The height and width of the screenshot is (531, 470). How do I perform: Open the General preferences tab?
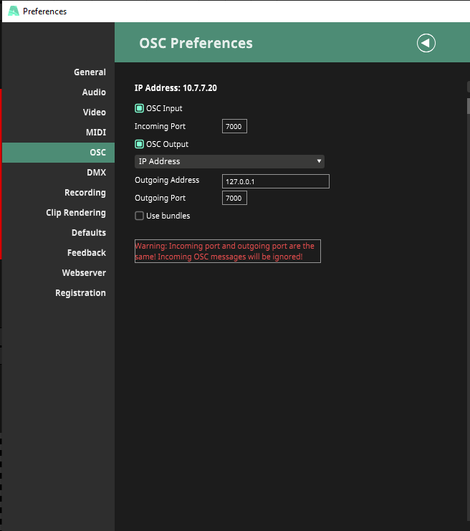(x=90, y=72)
